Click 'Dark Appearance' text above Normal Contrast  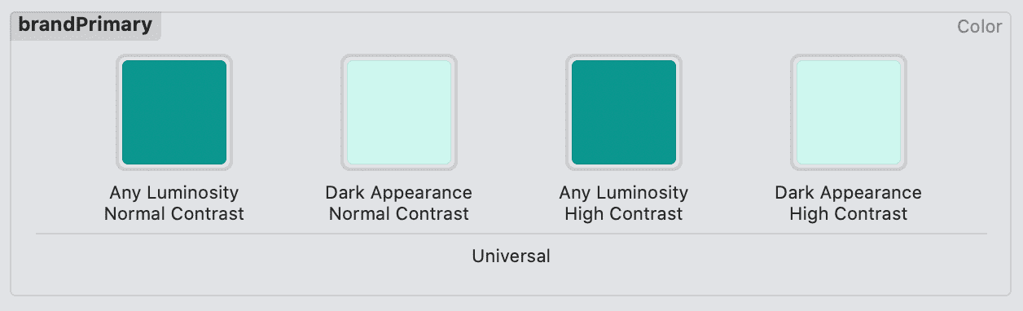[399, 193]
